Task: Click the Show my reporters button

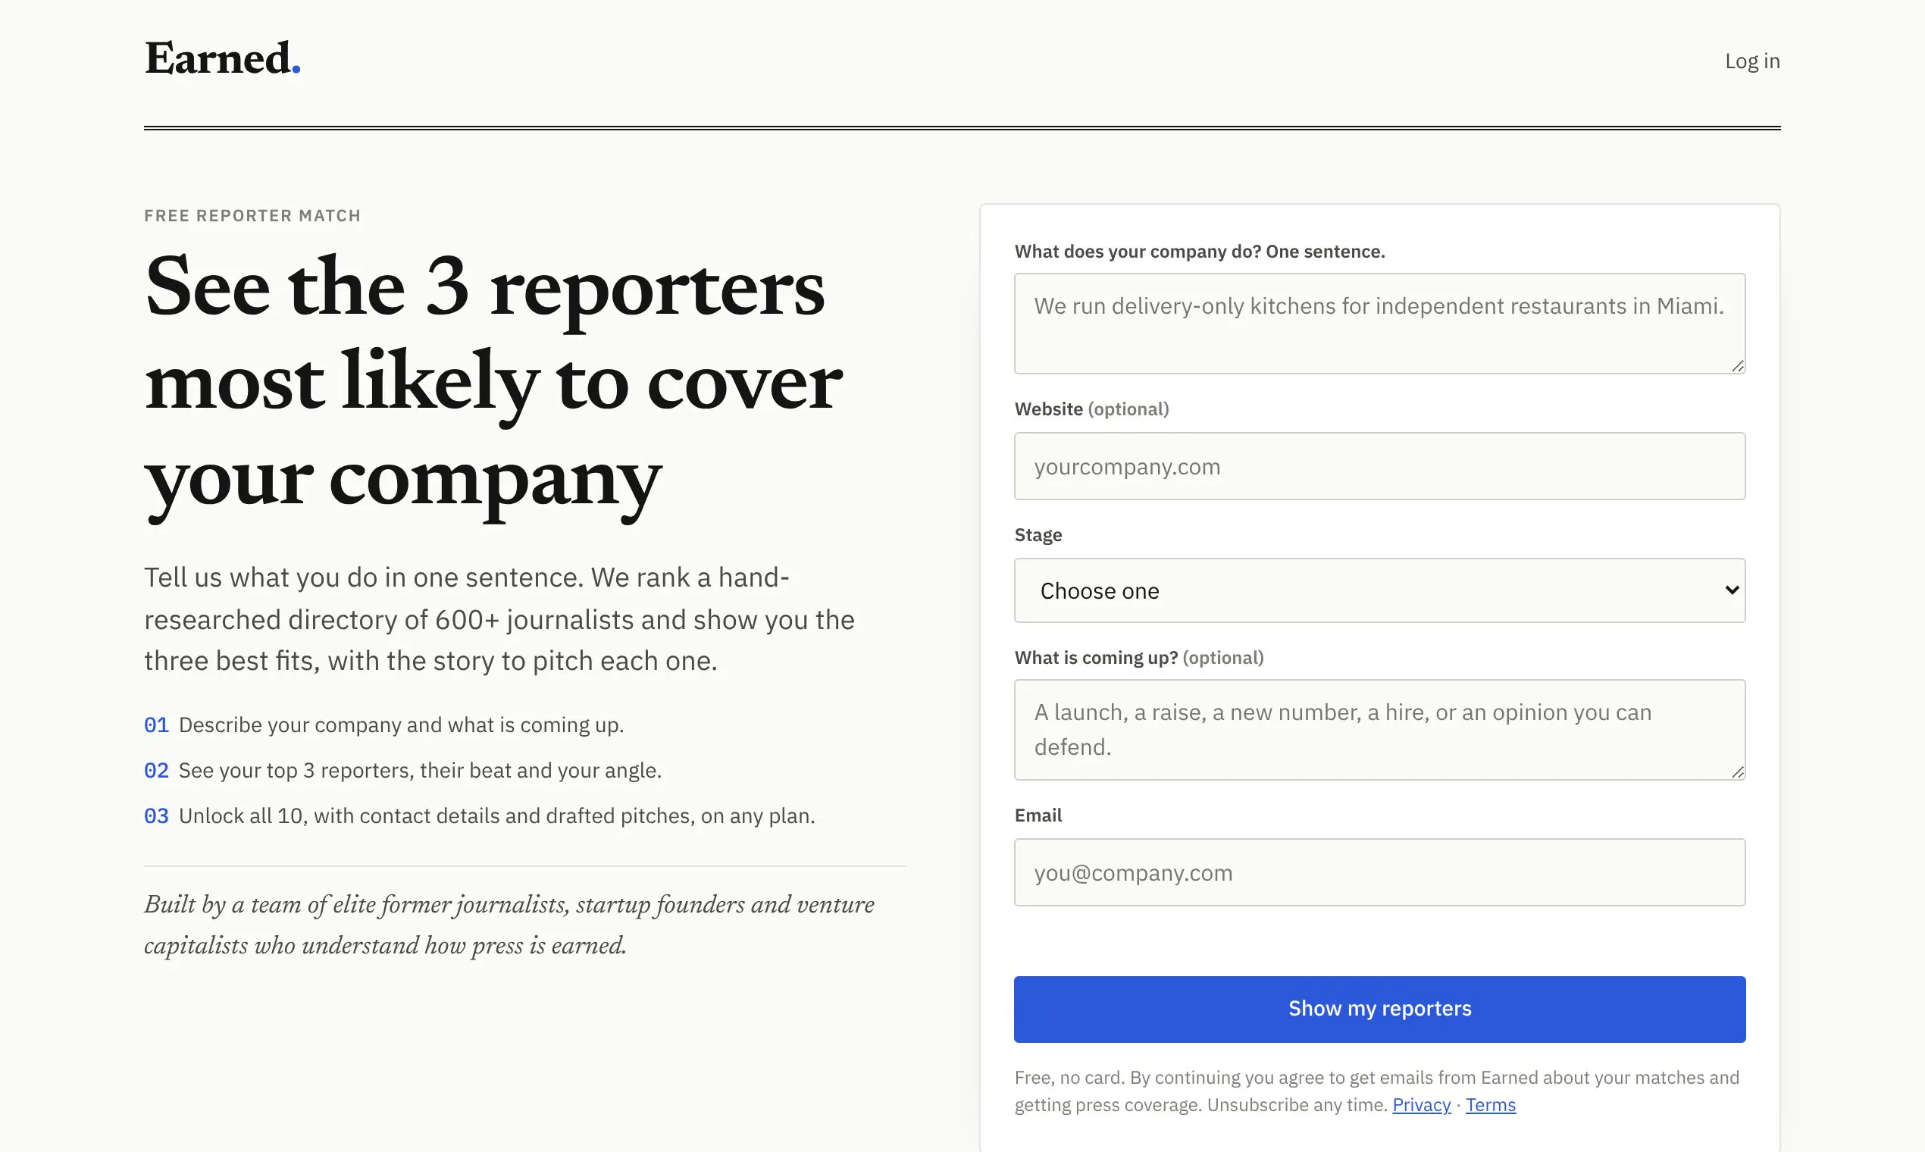Action: [x=1379, y=1009]
